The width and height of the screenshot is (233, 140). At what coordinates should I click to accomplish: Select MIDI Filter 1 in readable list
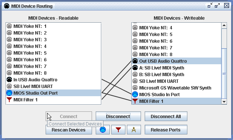[x=53, y=100]
